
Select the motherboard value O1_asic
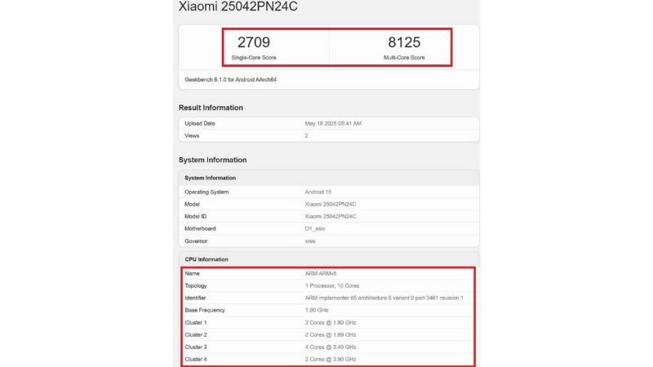coord(315,228)
